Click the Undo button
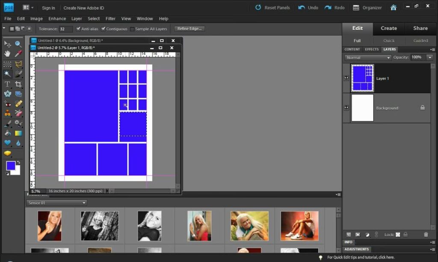The width and height of the screenshot is (438, 262). [x=308, y=8]
